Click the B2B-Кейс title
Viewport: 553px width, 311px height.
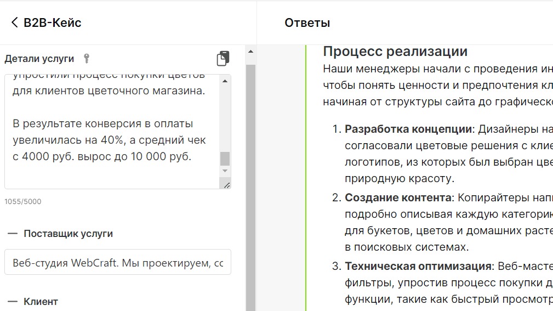coord(53,22)
